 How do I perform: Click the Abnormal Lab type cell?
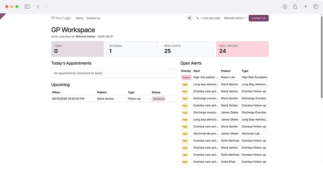point(251,134)
